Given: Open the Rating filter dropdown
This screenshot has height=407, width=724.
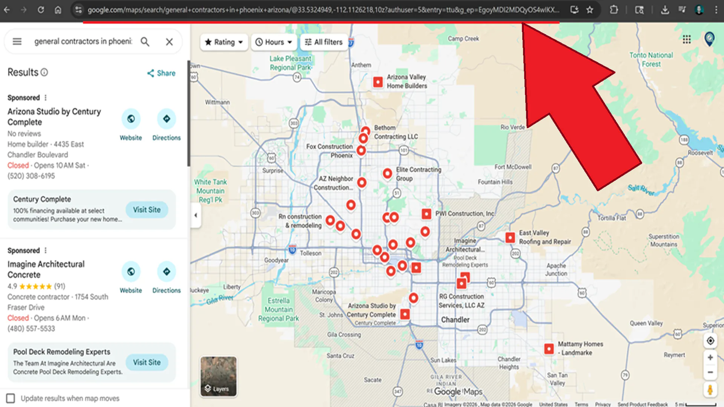Looking at the screenshot, I should 224,42.
